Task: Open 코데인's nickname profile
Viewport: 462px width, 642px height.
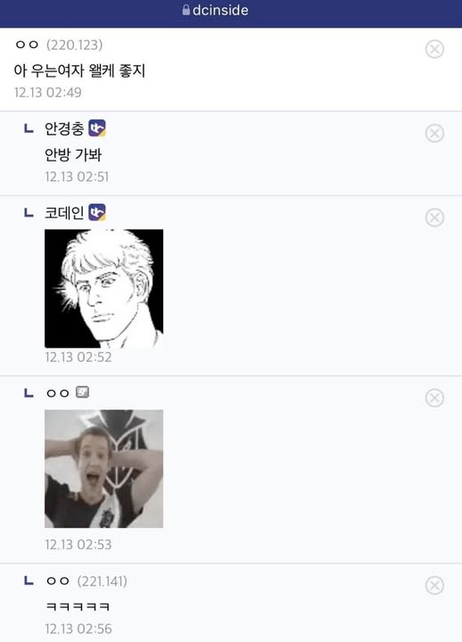Action: [x=64, y=212]
